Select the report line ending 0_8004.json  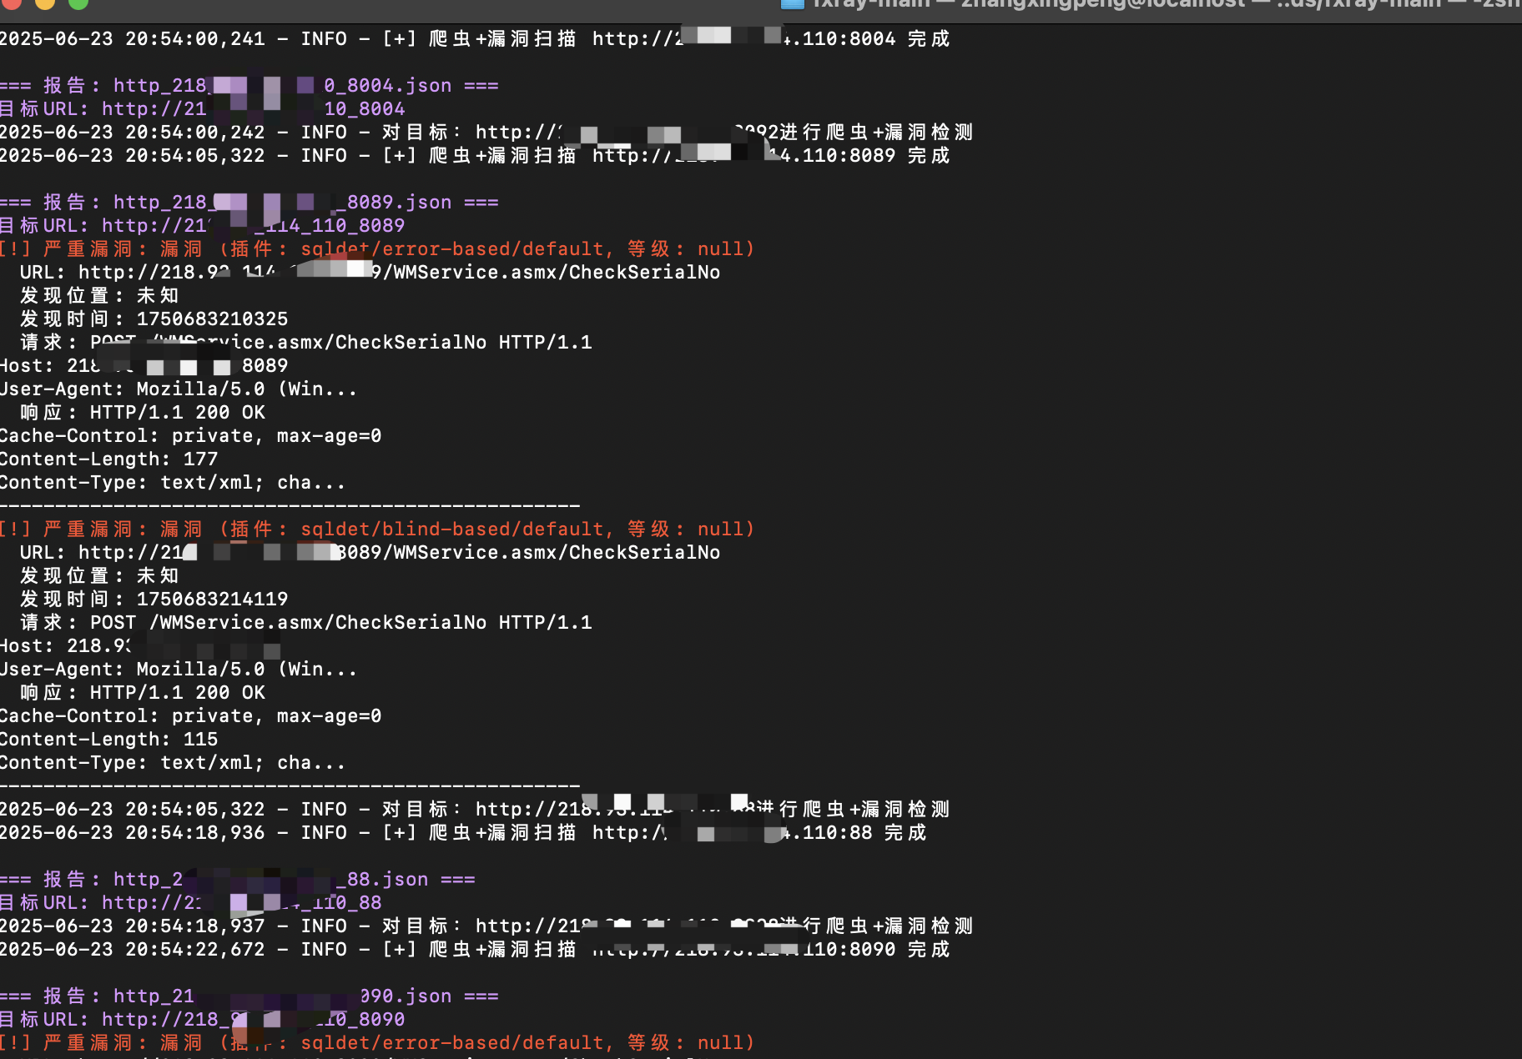point(249,86)
